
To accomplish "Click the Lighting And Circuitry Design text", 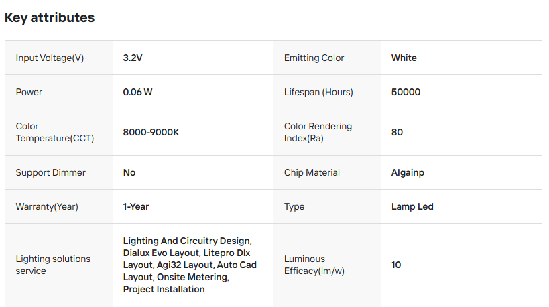I will click(187, 241).
